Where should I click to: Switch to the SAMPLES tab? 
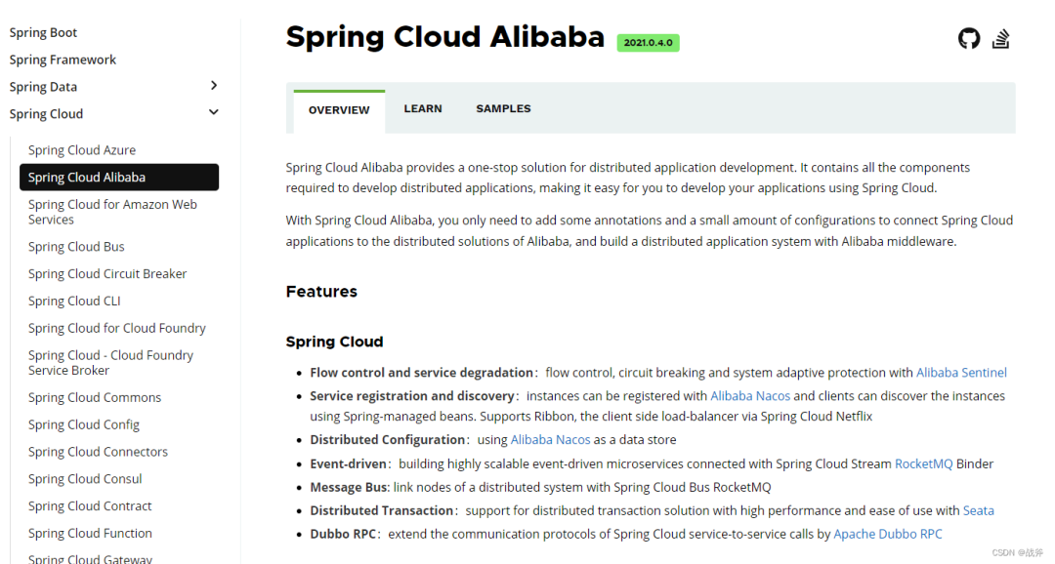(503, 109)
